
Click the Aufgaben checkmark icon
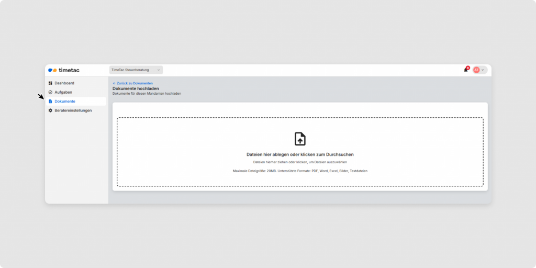50,92
